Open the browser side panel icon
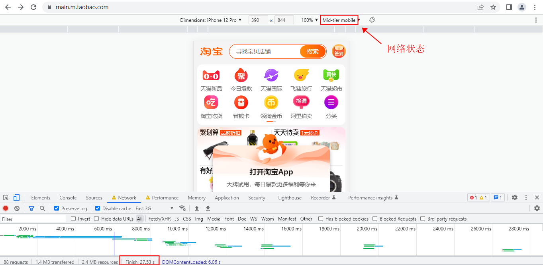543x265 pixels. pyautogui.click(x=509, y=7)
